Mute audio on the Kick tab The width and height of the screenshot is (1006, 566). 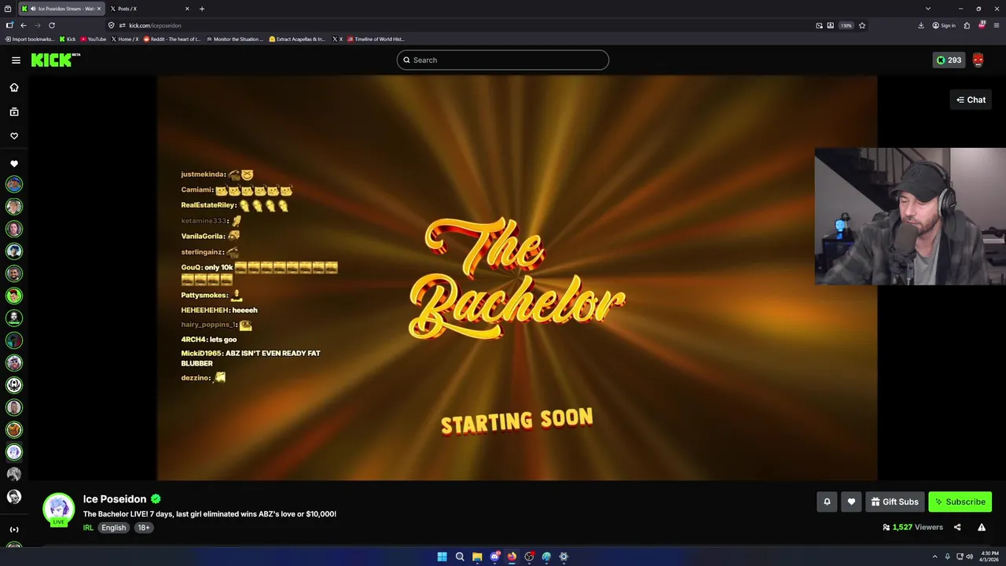coord(33,9)
